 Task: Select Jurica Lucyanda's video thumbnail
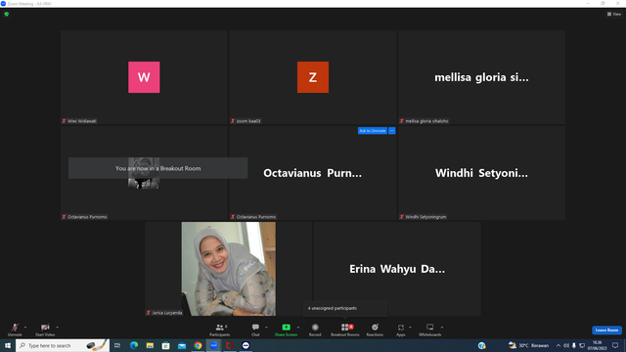pyautogui.click(x=228, y=269)
